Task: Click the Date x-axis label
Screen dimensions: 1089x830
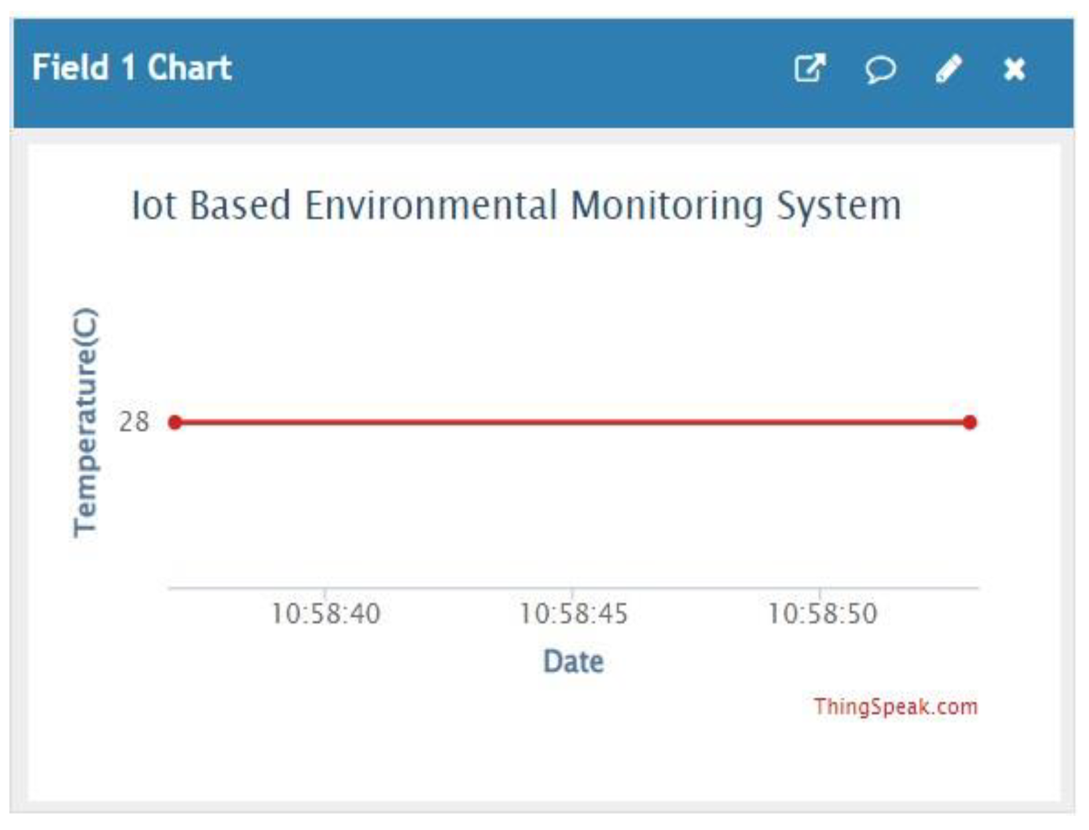Action: pyautogui.click(x=573, y=662)
